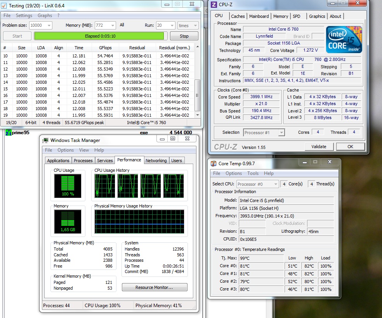382x318 pixels.
Task: Open the Core Temp Tools menu
Action: click(x=253, y=173)
